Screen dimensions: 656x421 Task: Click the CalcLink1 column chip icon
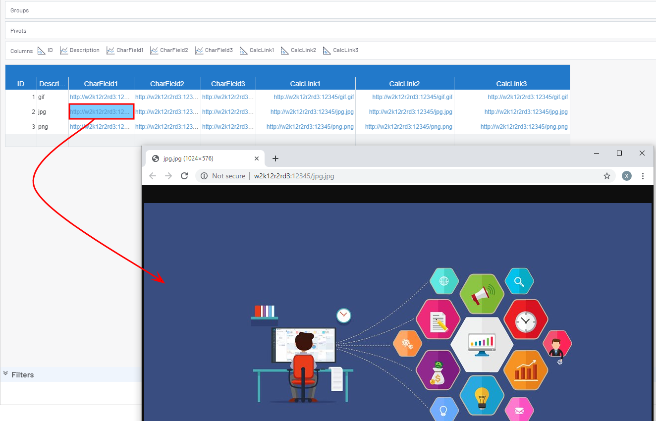[x=244, y=51]
